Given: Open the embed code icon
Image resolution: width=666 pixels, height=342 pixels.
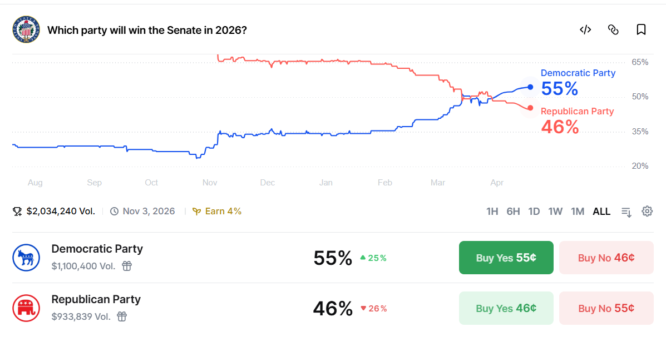Looking at the screenshot, I should (x=585, y=29).
